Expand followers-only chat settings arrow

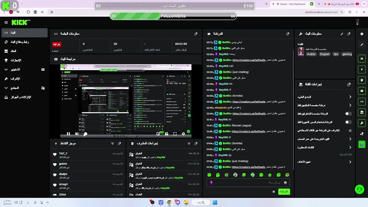coord(350,105)
